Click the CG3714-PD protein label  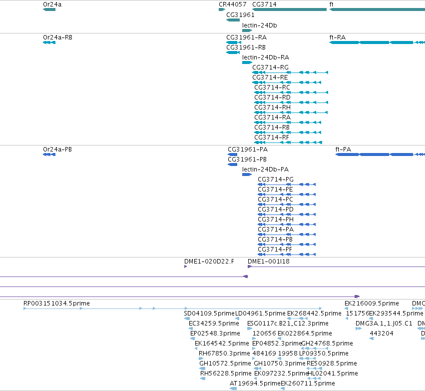coord(276,209)
